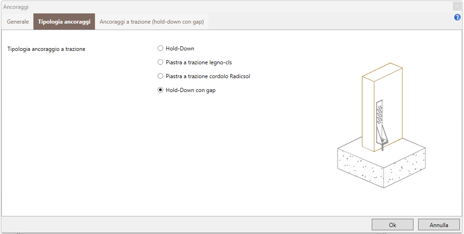Click the 'Piastra a trazione legno-cls' text label

point(198,62)
